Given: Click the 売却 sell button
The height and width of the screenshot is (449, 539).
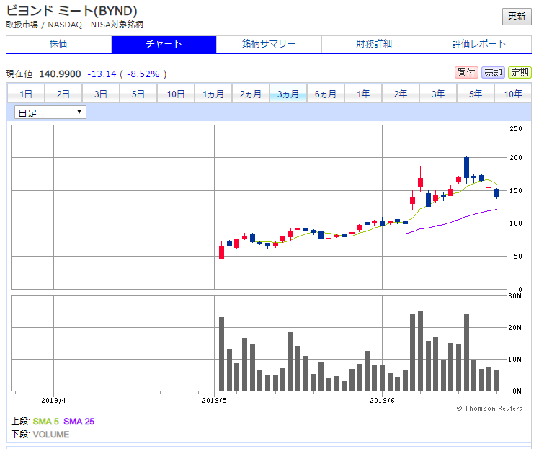Looking at the screenshot, I should [493, 73].
